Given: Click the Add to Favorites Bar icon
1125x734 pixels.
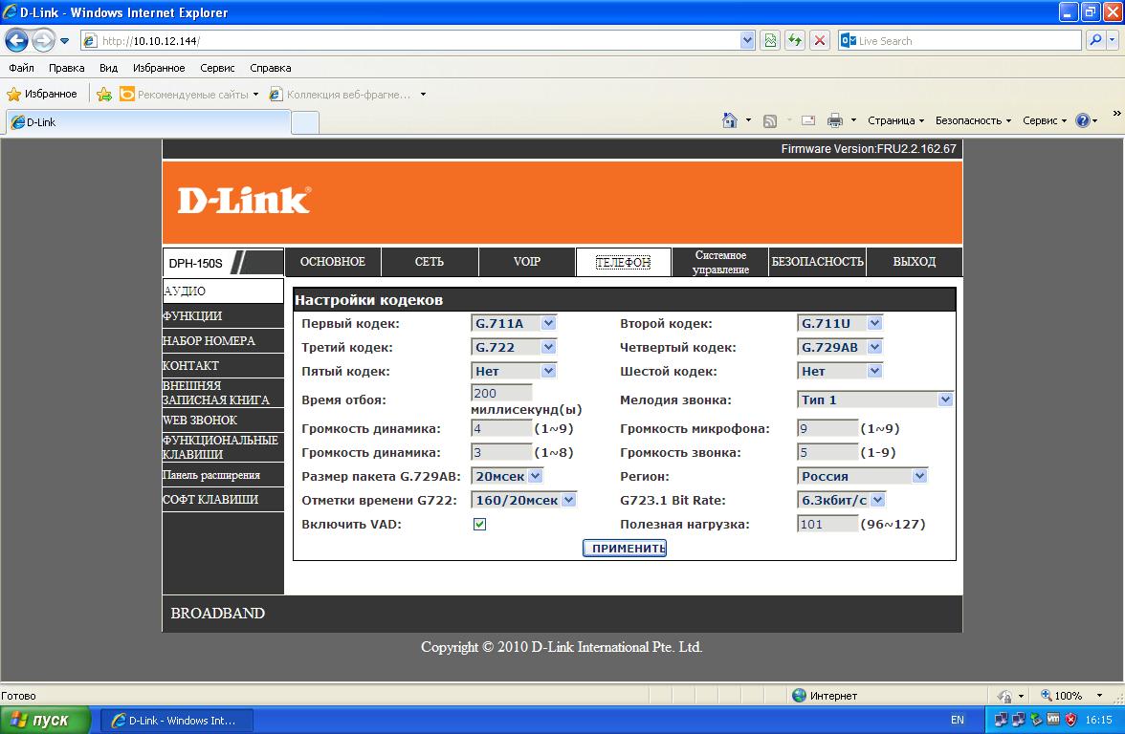Looking at the screenshot, I should coord(104,95).
